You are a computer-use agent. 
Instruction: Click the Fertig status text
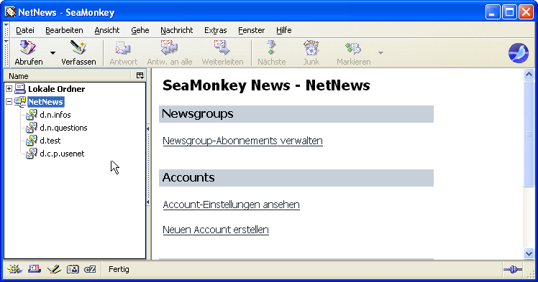coord(119,269)
